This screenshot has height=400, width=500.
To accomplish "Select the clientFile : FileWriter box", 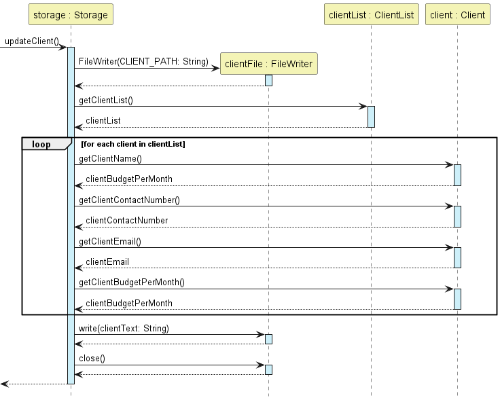I will 269,64.
